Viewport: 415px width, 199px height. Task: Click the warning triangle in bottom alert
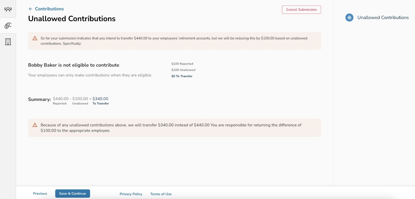point(35,125)
